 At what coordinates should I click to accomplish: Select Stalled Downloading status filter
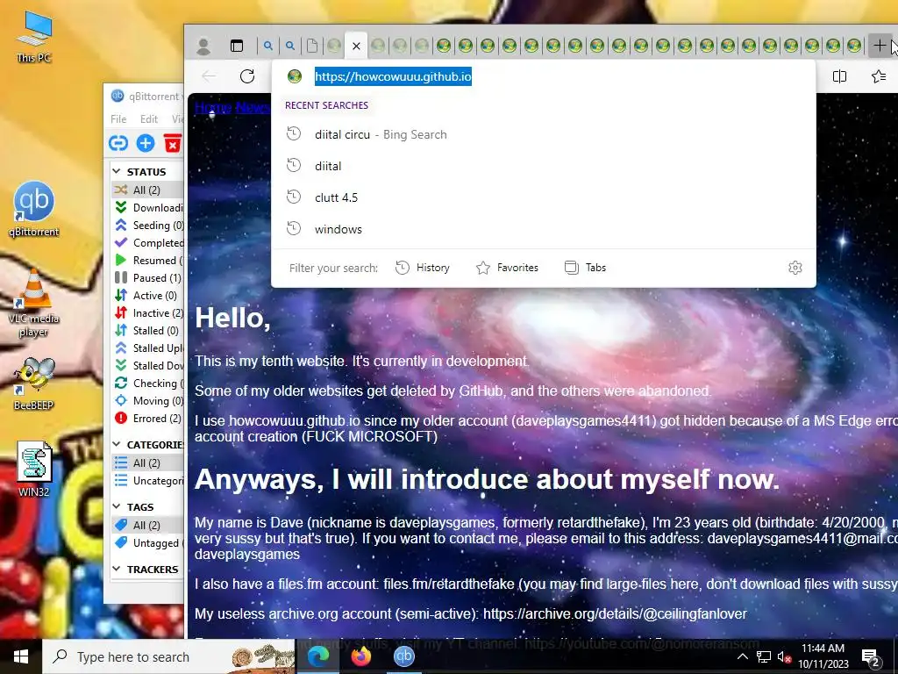click(x=147, y=366)
